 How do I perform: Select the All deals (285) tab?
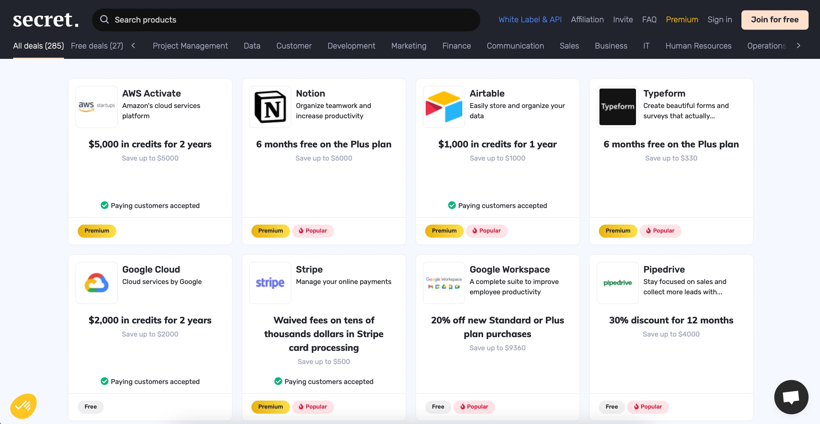(x=39, y=46)
